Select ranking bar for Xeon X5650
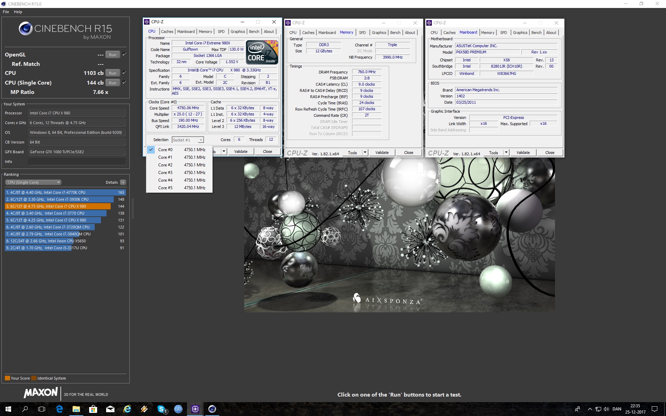666x416 pixels. (65, 241)
